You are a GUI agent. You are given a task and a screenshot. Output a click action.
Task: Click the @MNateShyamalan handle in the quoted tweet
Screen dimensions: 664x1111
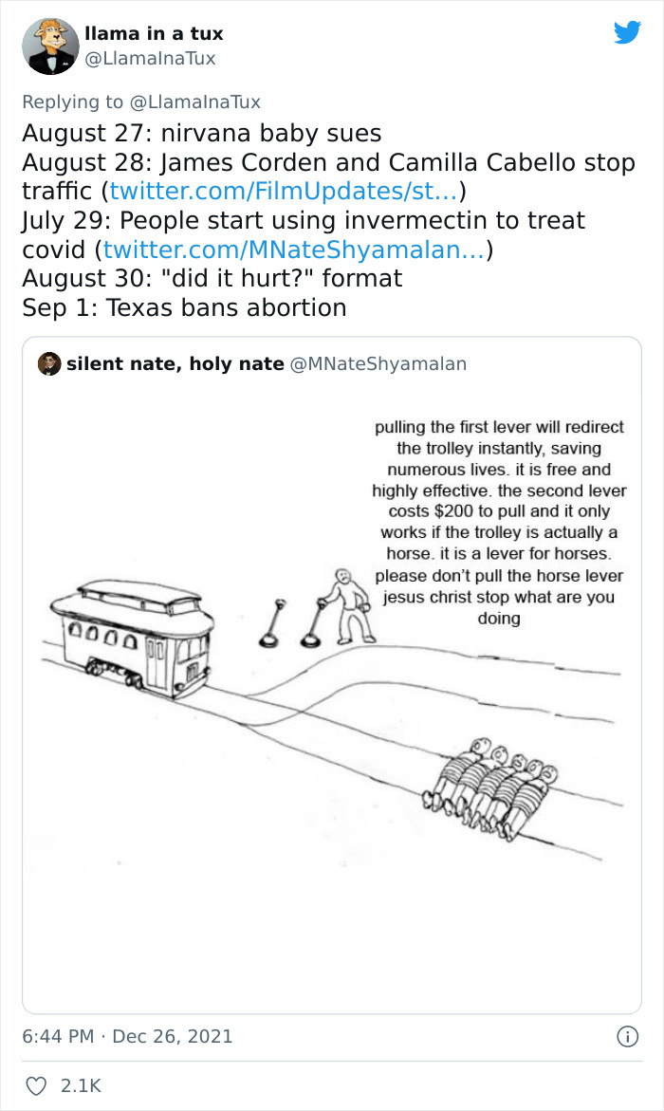378,363
